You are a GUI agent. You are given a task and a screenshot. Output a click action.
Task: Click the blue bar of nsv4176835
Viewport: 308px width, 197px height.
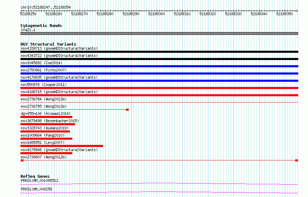[x=159, y=81]
